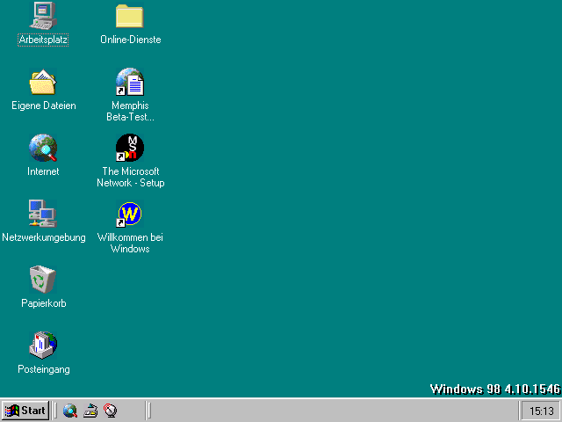Select the Online-Dienste folder icon
This screenshot has height=422, width=562.
coord(130,16)
